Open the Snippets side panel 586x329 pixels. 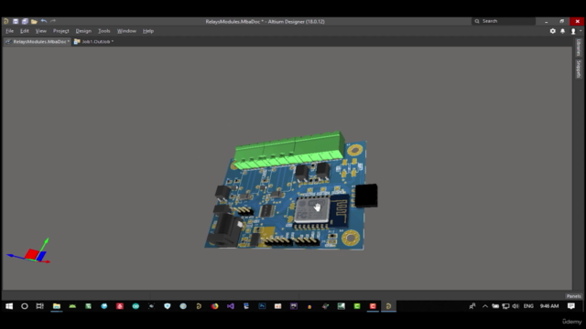(578, 69)
